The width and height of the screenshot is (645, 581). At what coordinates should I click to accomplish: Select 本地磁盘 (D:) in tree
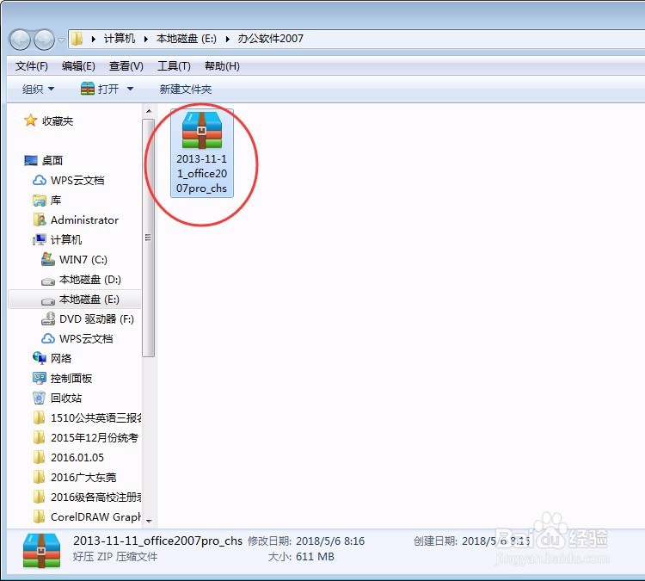[x=90, y=280]
